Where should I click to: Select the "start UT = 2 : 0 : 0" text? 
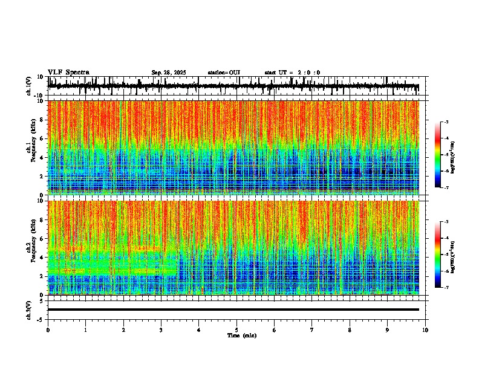(292, 73)
